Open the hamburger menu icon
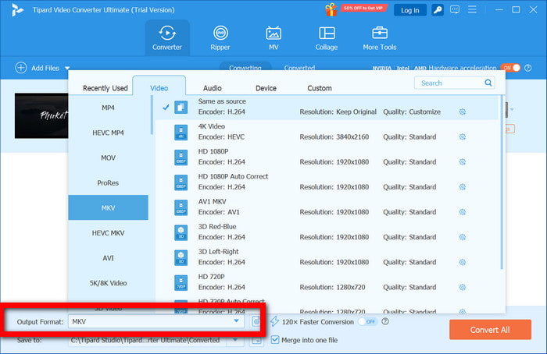This screenshot has height=354, width=547. pyautogui.click(x=472, y=9)
